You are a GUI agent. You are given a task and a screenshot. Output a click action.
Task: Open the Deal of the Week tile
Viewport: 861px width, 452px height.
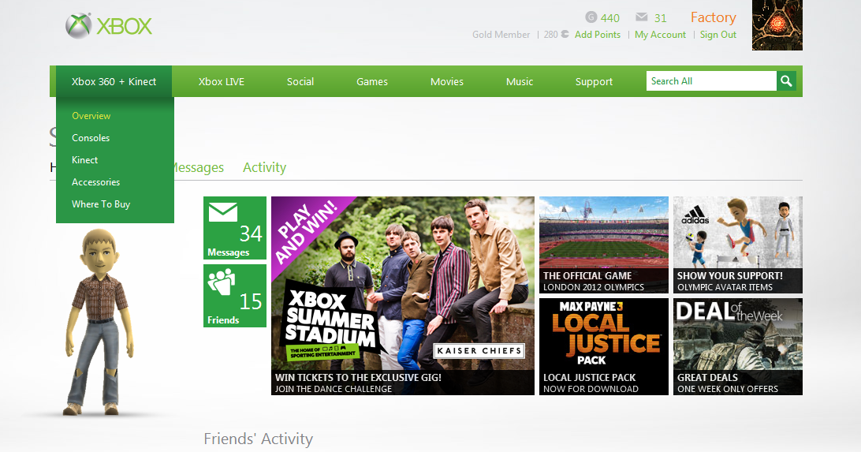(737, 346)
